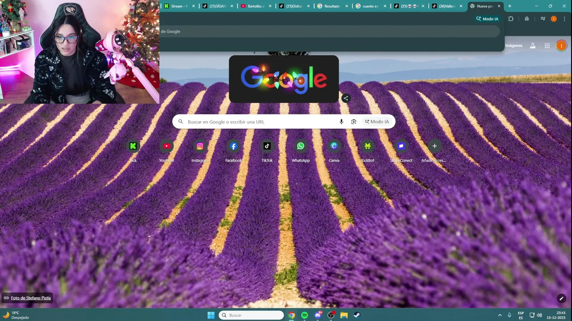This screenshot has height=321, width=572.
Task: Open the Extensions puzzle icon
Action: pyautogui.click(x=511, y=19)
